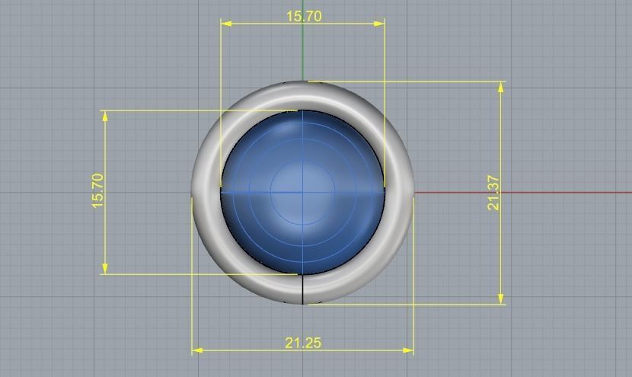Select the 21.25 bottom dimension text
This screenshot has width=632, height=377.
(x=303, y=343)
